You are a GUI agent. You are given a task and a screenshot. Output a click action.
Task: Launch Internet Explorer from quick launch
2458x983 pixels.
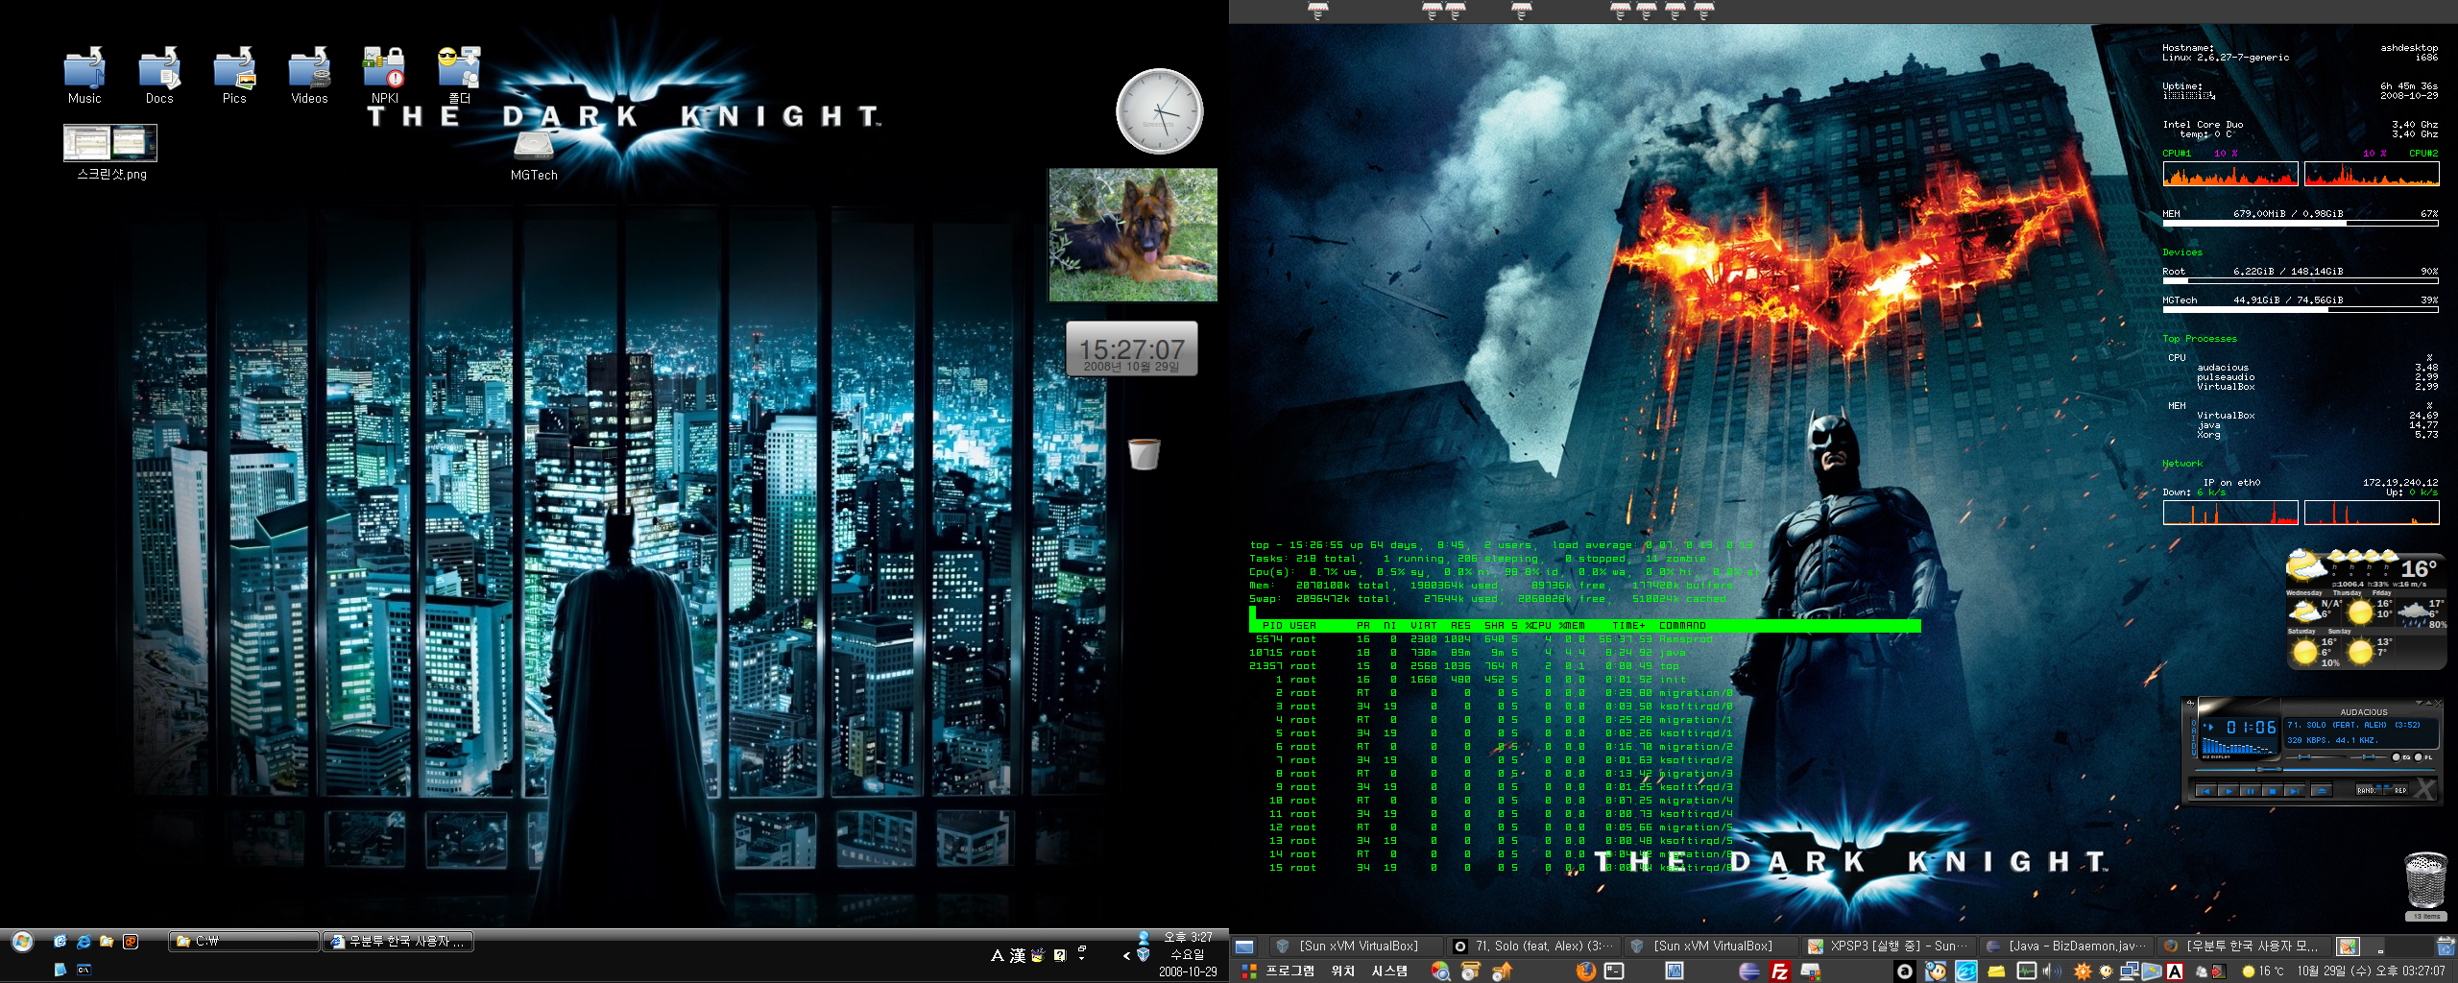pos(84,942)
